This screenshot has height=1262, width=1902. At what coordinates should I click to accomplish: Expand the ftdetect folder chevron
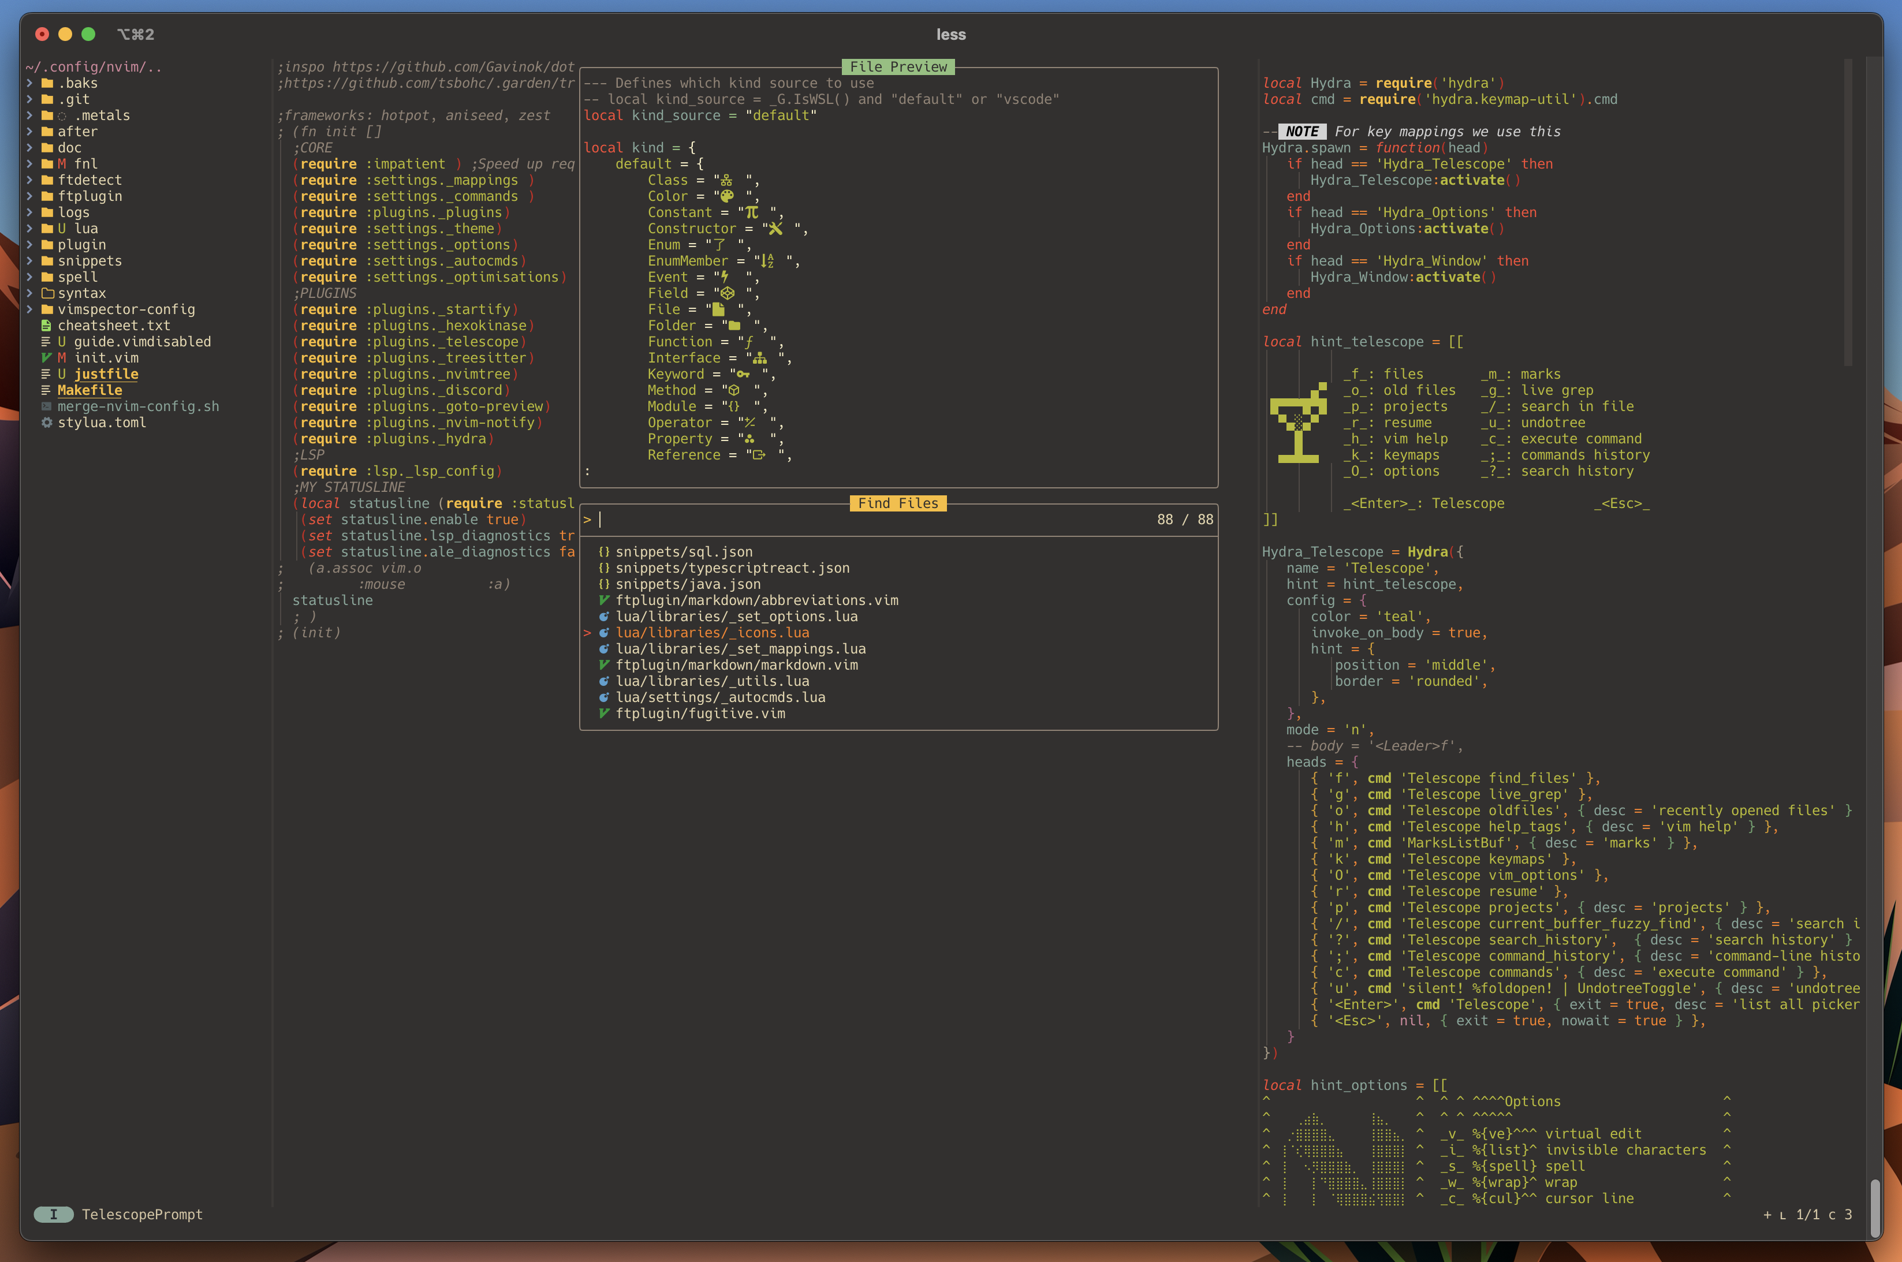tap(30, 180)
